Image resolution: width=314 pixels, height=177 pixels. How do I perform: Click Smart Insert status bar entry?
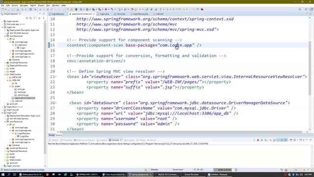point(178,170)
